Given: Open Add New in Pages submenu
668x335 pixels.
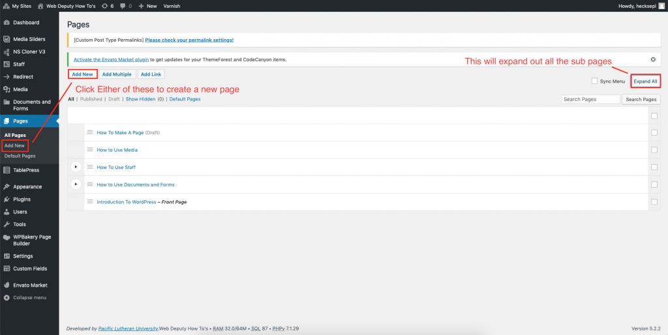Looking at the screenshot, I should coord(14,145).
